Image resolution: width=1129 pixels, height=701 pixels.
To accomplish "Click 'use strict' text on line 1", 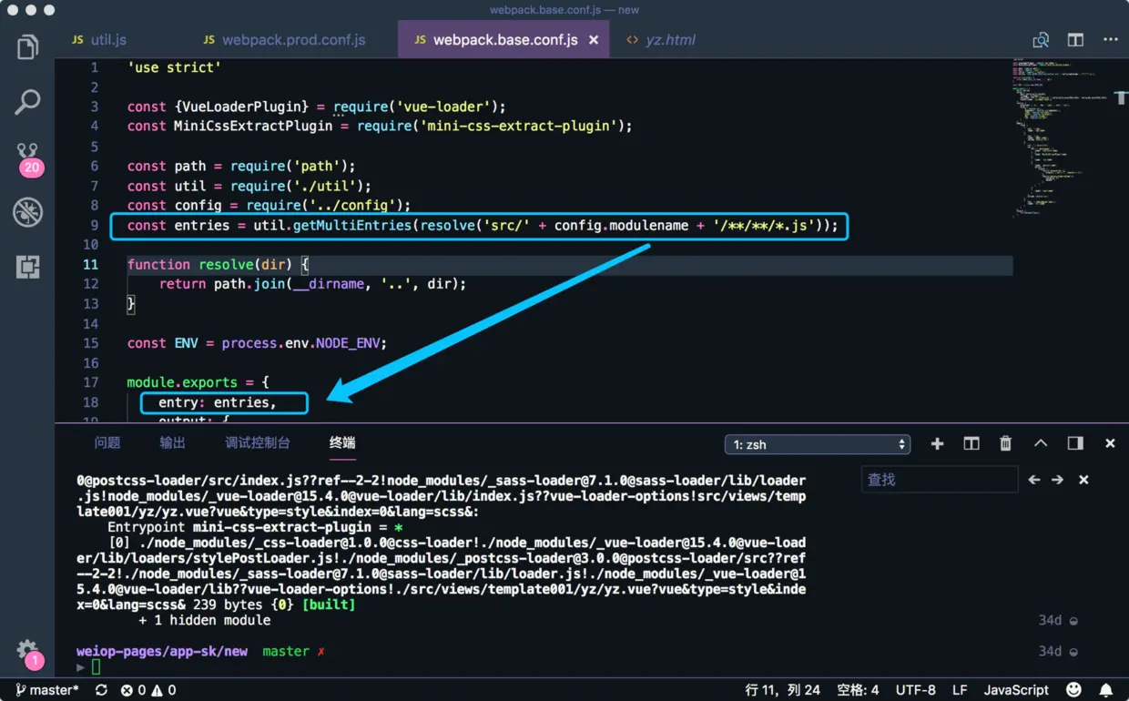I will click(x=174, y=67).
